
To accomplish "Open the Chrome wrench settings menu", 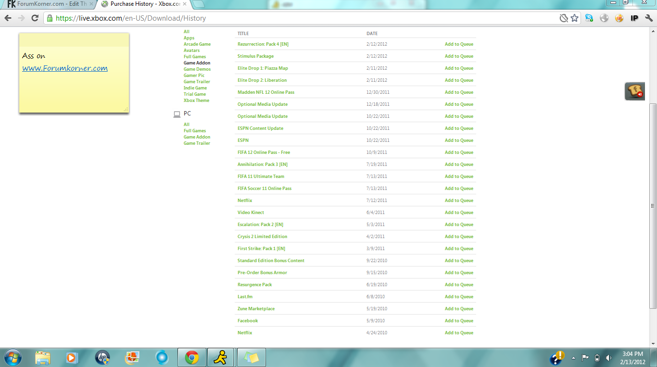I will click(649, 18).
